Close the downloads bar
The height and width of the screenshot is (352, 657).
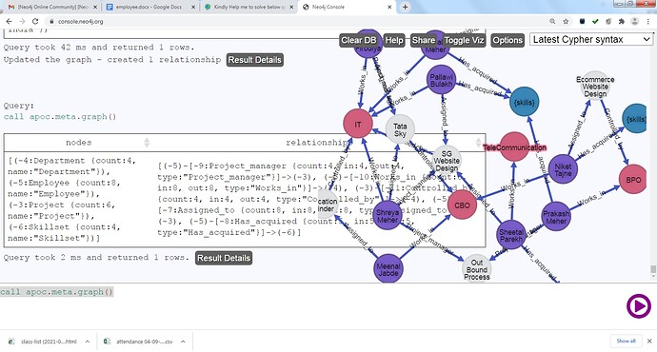point(649,342)
